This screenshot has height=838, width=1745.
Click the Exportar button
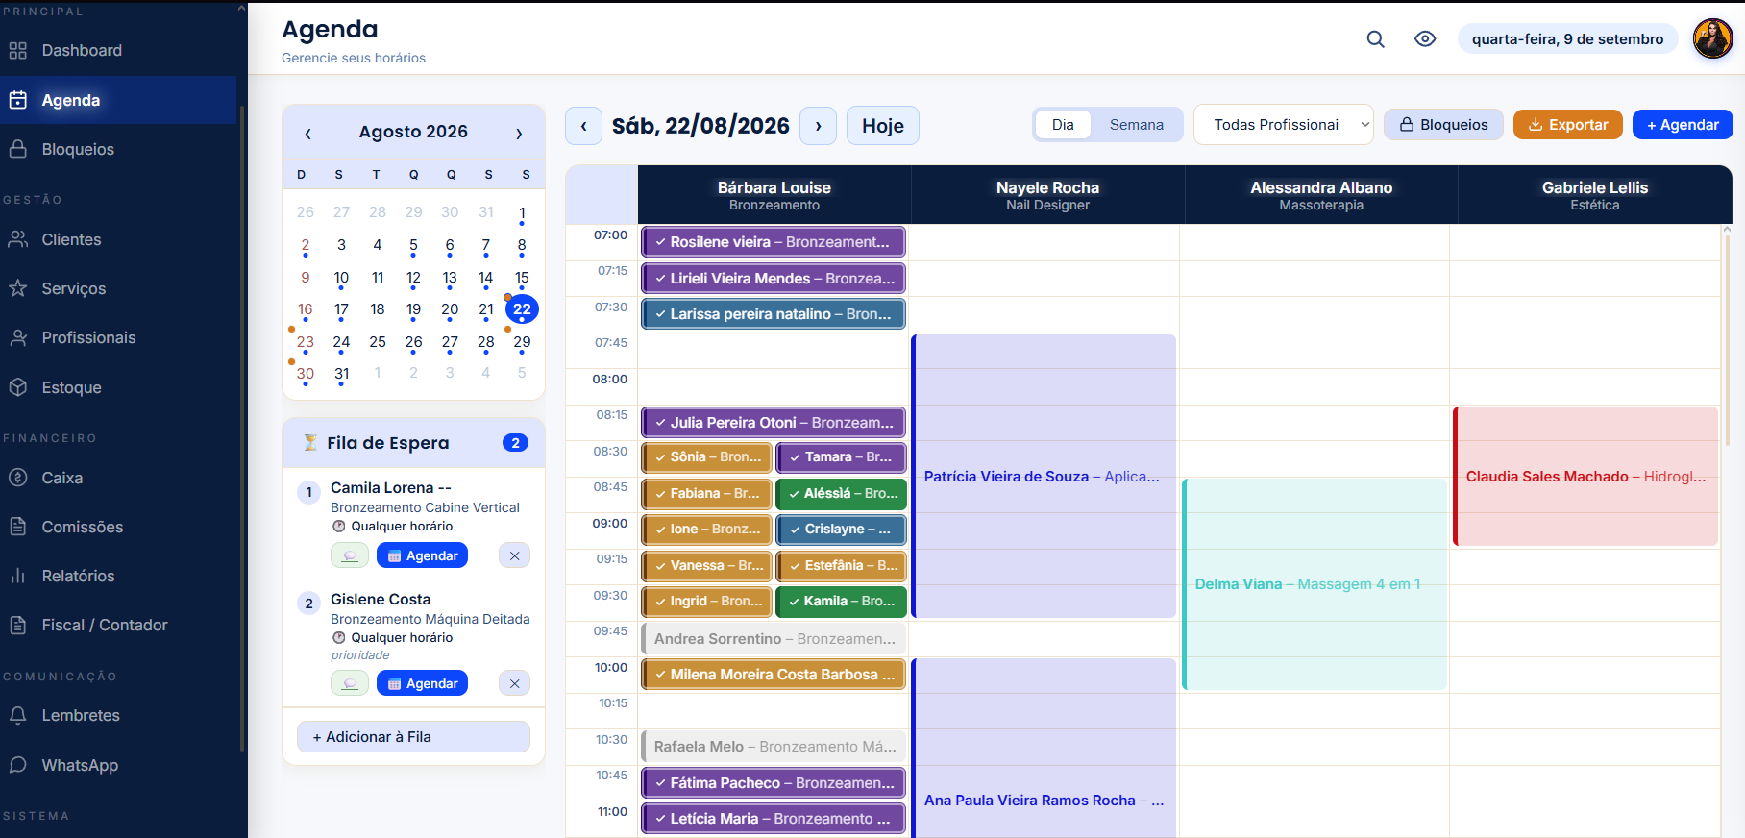click(1568, 125)
